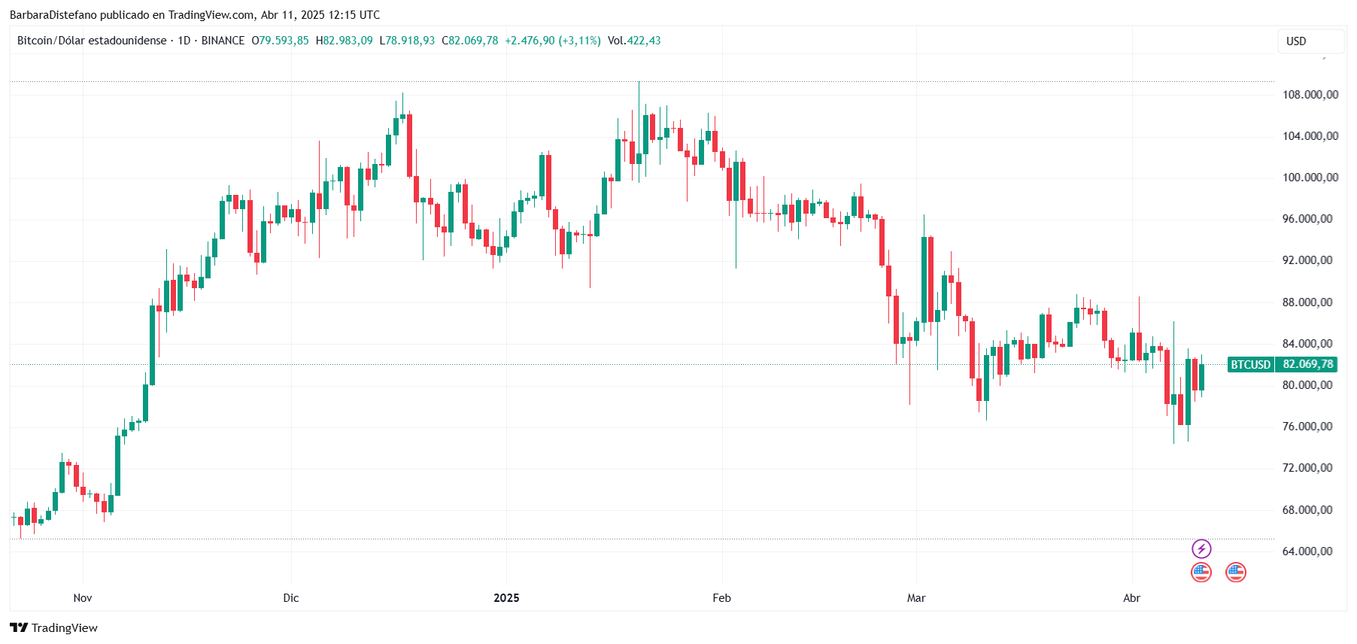
Task: Click the BINANCE exchange label
Action: click(x=223, y=41)
